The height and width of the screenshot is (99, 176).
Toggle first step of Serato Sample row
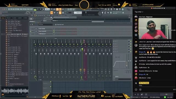56,29
